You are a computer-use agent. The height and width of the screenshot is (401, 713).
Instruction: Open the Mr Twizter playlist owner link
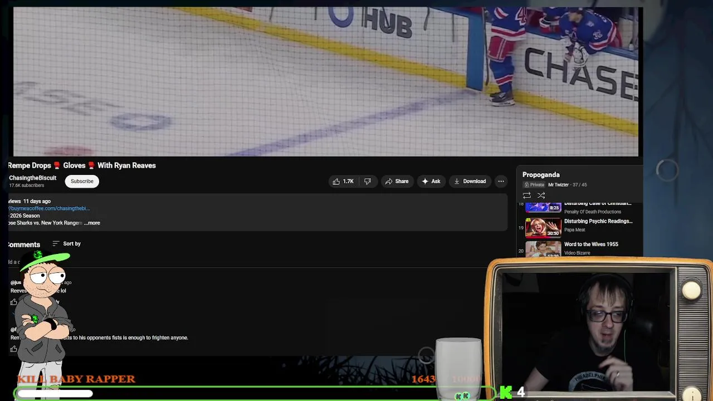point(558,185)
